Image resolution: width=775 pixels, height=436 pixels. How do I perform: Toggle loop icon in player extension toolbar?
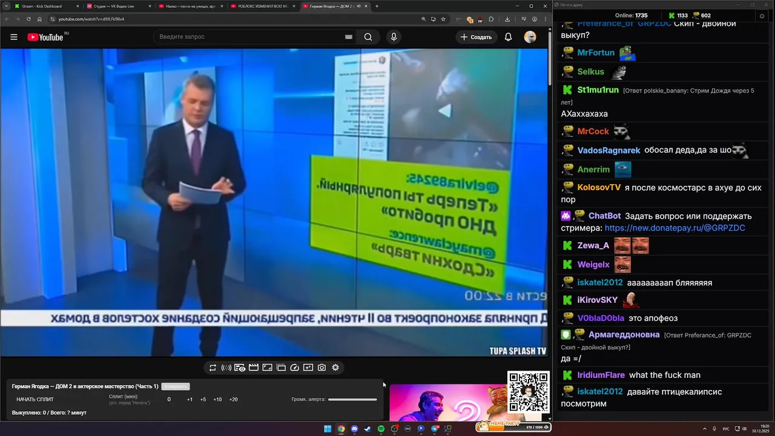pyautogui.click(x=213, y=368)
